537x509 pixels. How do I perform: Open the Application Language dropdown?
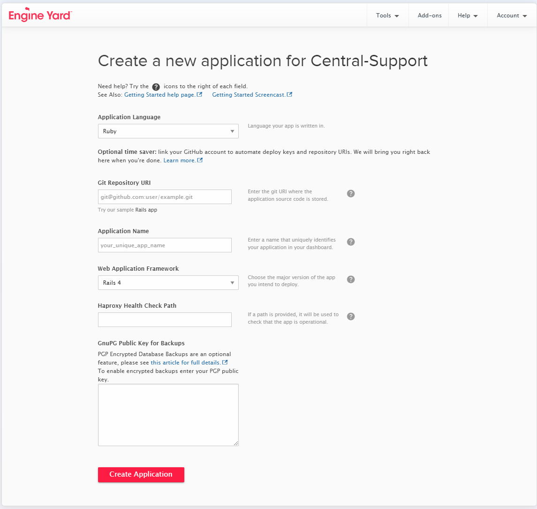(168, 131)
